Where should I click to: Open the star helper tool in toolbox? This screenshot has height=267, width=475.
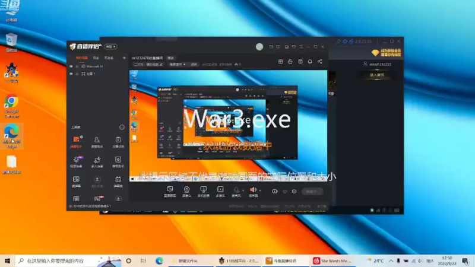click(118, 161)
